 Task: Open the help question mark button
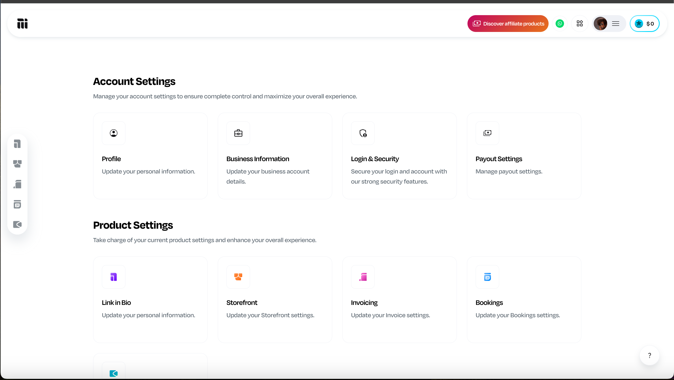point(649,355)
